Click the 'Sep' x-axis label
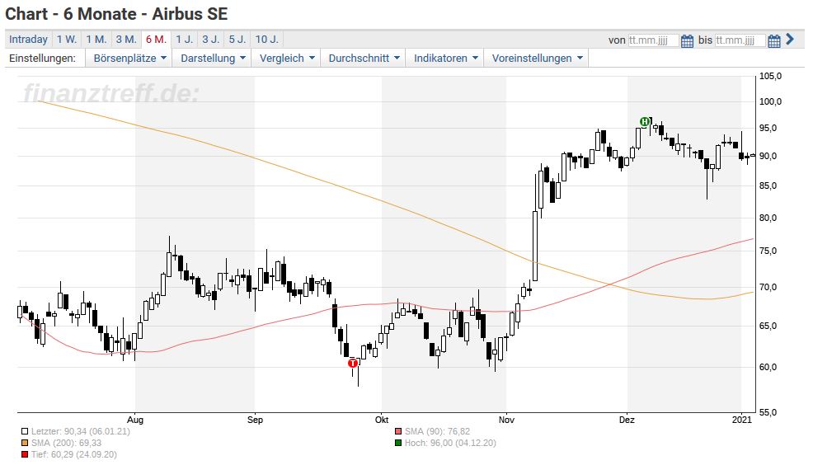 255,420
